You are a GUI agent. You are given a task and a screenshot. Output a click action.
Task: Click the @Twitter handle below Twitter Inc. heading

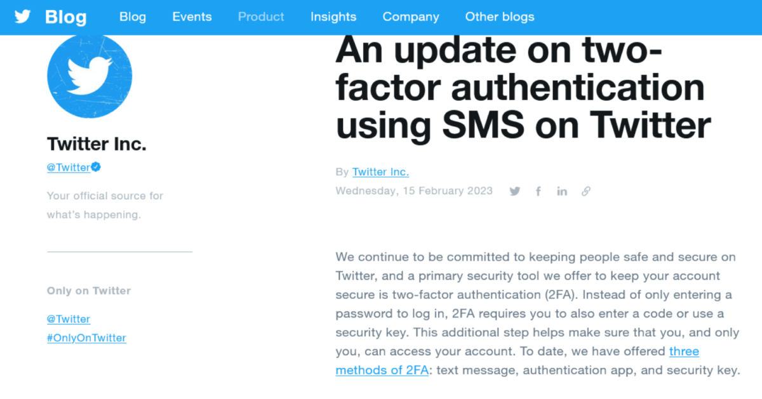coord(69,168)
